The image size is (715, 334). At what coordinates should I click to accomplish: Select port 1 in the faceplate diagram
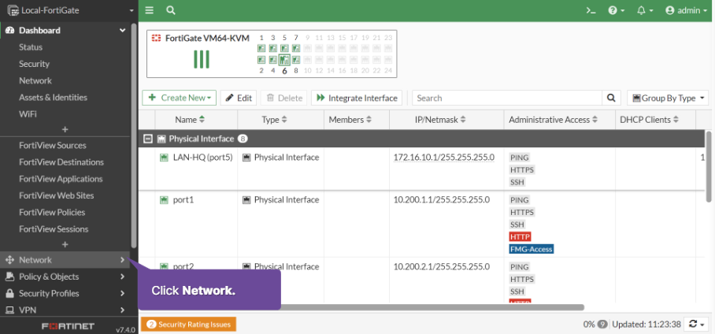pyautogui.click(x=261, y=48)
